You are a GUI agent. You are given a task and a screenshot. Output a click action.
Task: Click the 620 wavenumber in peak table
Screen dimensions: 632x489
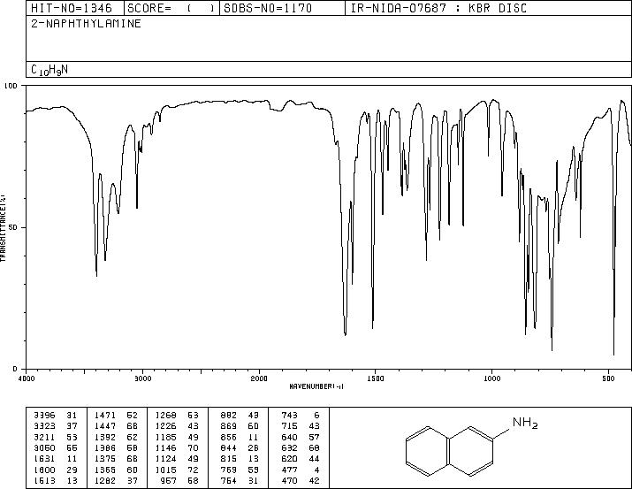[289, 459]
